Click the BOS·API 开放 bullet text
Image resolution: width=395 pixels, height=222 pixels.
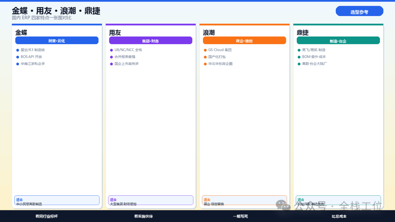tap(31, 57)
